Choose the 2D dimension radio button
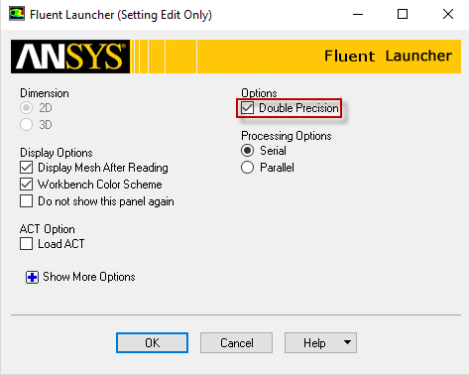Image resolution: width=469 pixels, height=375 pixels. 26,108
